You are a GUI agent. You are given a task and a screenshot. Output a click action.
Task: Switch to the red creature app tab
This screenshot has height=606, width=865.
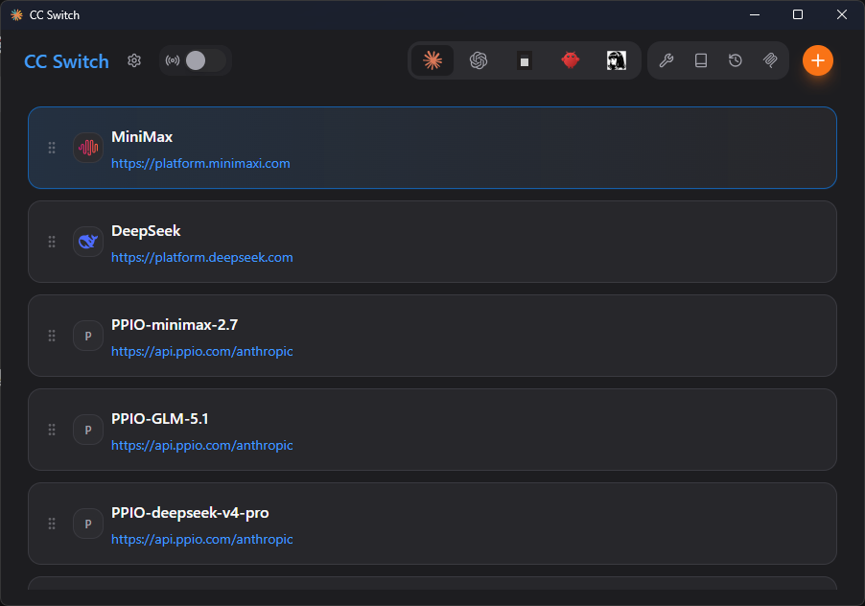coord(571,60)
